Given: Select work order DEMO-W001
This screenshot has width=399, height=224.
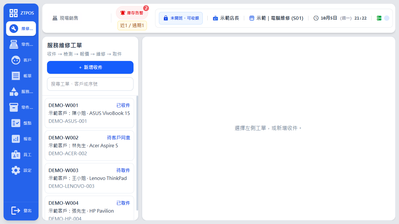Looking at the screenshot, I should tap(89, 113).
